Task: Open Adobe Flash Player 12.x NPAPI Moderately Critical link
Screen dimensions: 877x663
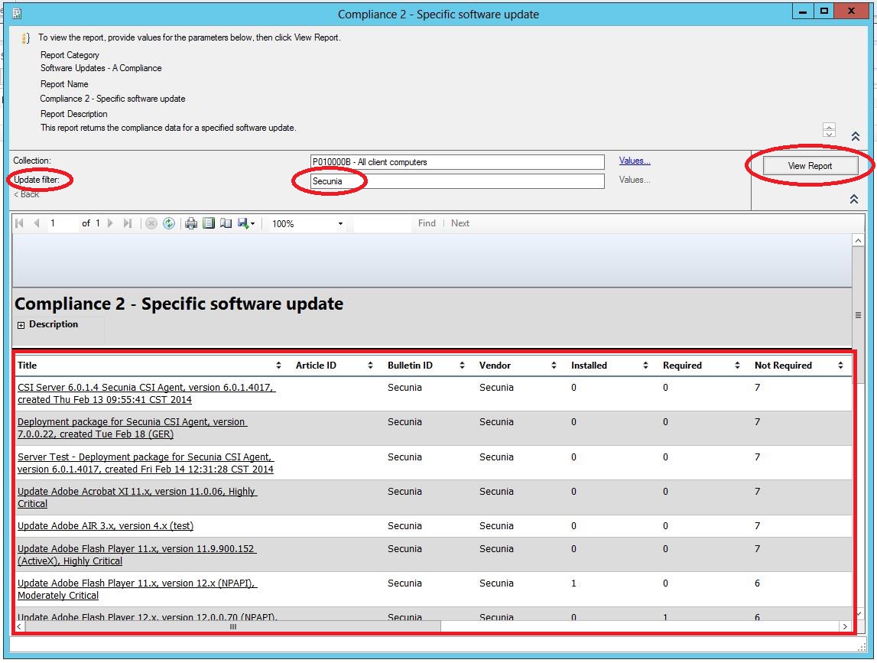Action: [137, 589]
